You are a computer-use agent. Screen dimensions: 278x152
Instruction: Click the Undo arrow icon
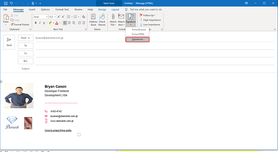pos(11,3)
